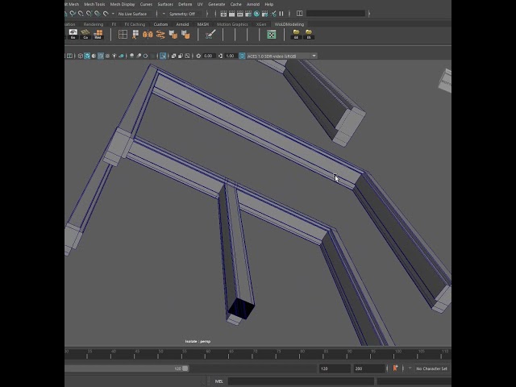Screen dimensions: 516x387
Task: Click the green window shelf icon
Action: 272,35
